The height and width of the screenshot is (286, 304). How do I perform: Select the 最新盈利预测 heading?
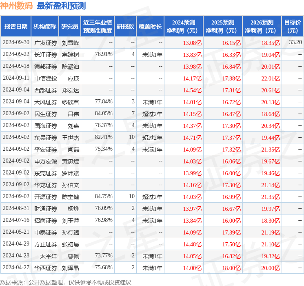point(61,6)
